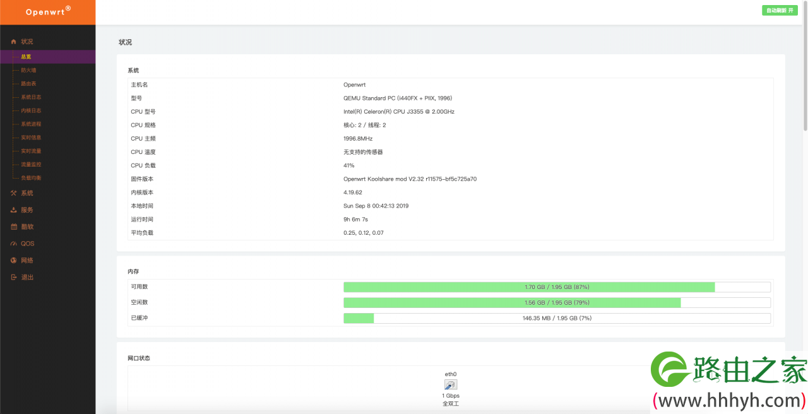Click the 全双工 duplex text

451,403
